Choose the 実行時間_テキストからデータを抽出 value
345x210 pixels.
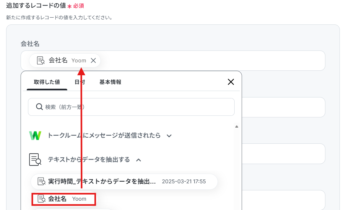coord(124,182)
